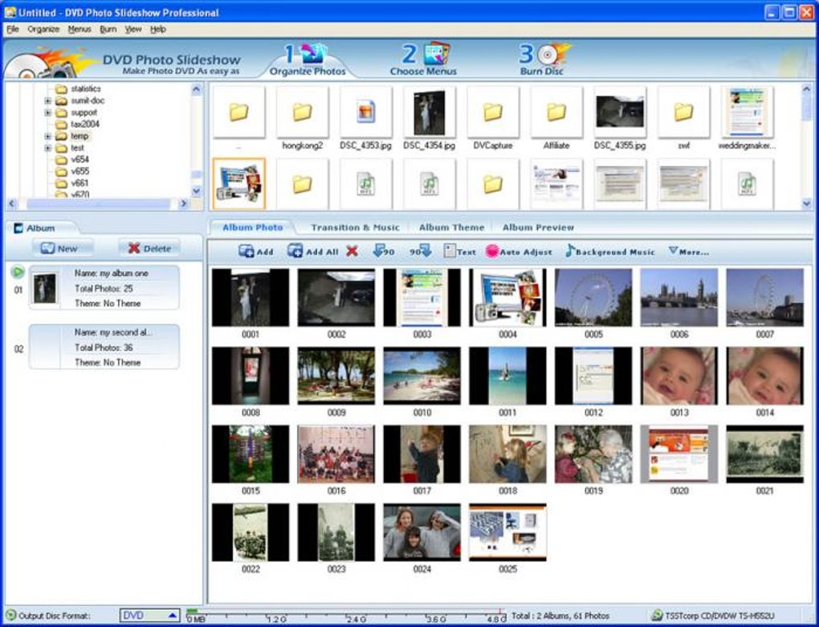The height and width of the screenshot is (627, 819).
Task: Select album 'my album one'
Action: 104,287
